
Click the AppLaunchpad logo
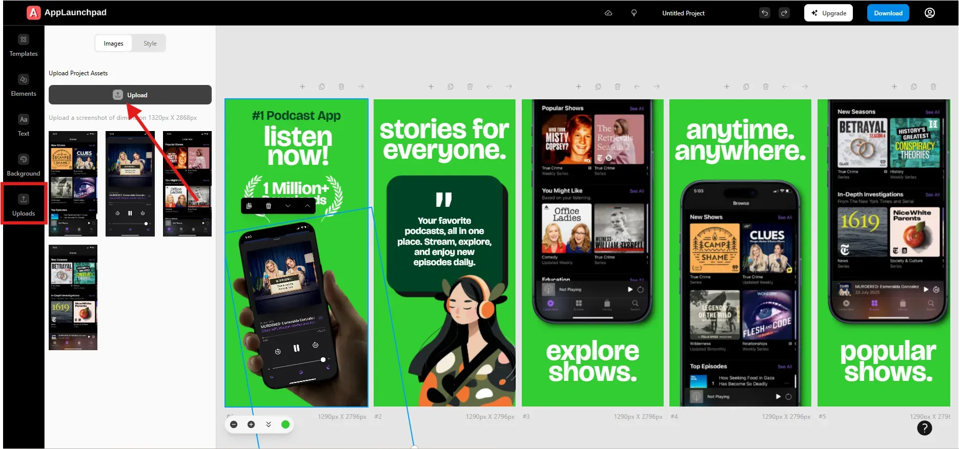click(67, 12)
